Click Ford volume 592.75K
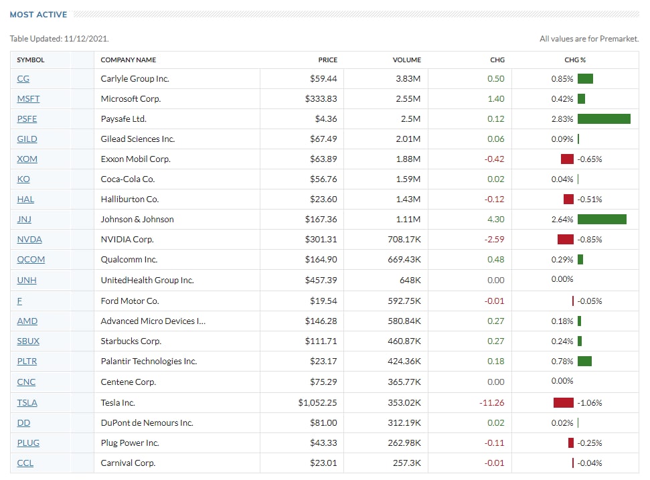 pos(404,301)
